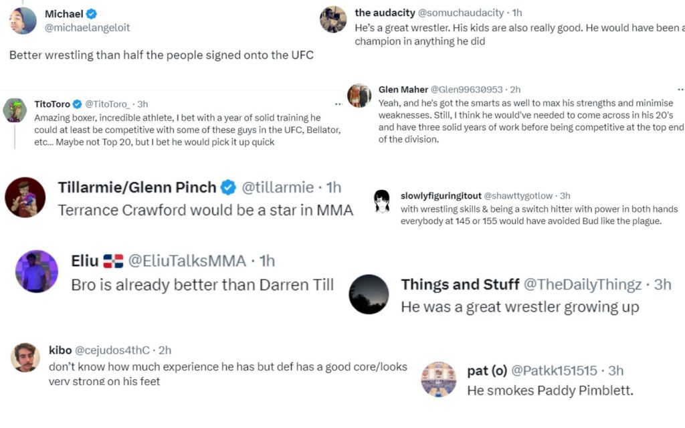
Task: Click Glen Maher's profile avatar
Action: click(359, 96)
